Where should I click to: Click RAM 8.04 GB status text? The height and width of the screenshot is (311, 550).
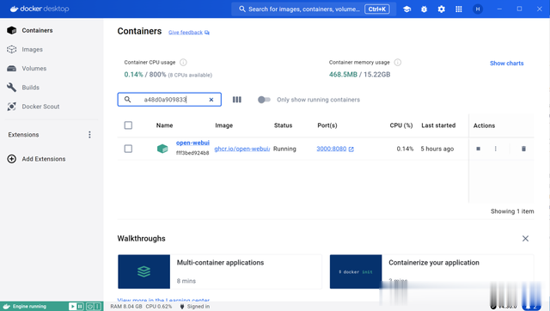point(126,307)
